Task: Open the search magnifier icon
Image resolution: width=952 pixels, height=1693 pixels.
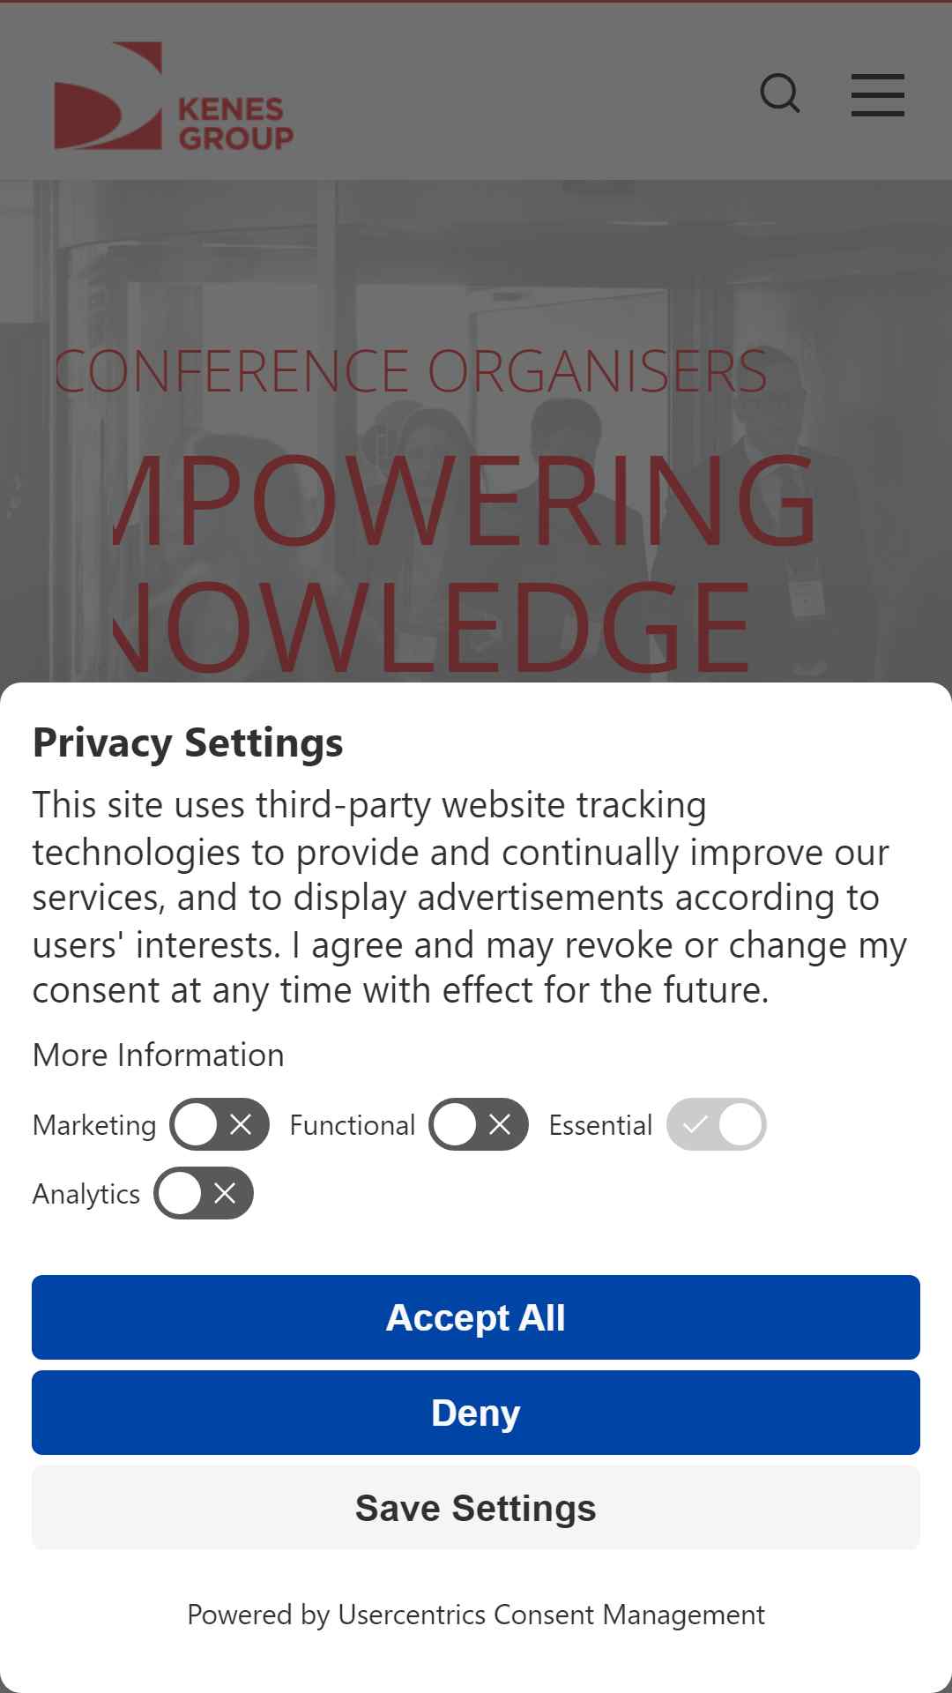Action: click(780, 93)
